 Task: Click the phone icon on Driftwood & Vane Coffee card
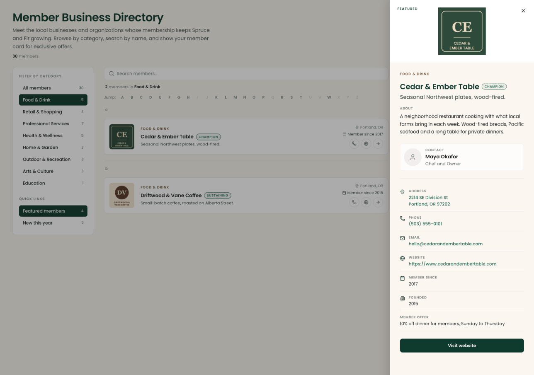click(x=354, y=202)
